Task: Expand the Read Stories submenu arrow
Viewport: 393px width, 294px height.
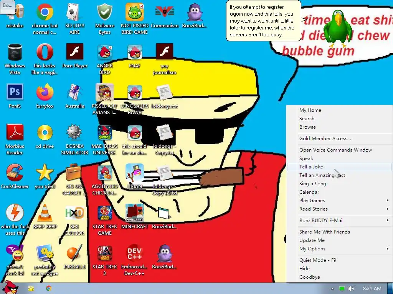Action: pos(388,209)
